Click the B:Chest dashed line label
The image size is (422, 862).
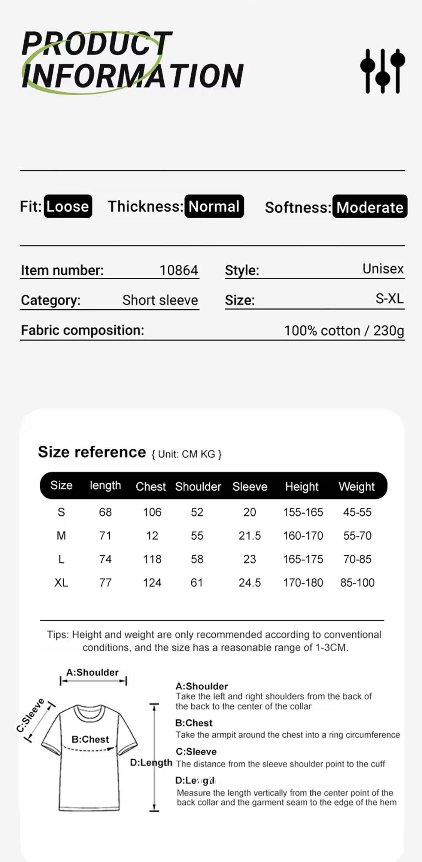pyautogui.click(x=90, y=740)
